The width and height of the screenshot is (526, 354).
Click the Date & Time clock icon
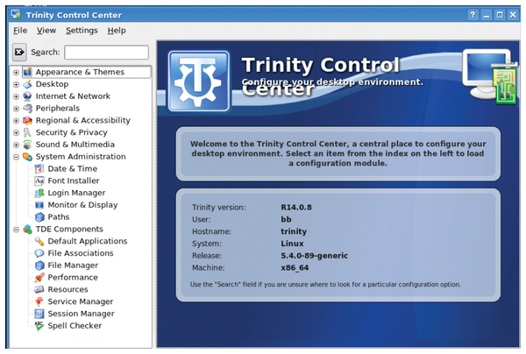click(x=39, y=168)
